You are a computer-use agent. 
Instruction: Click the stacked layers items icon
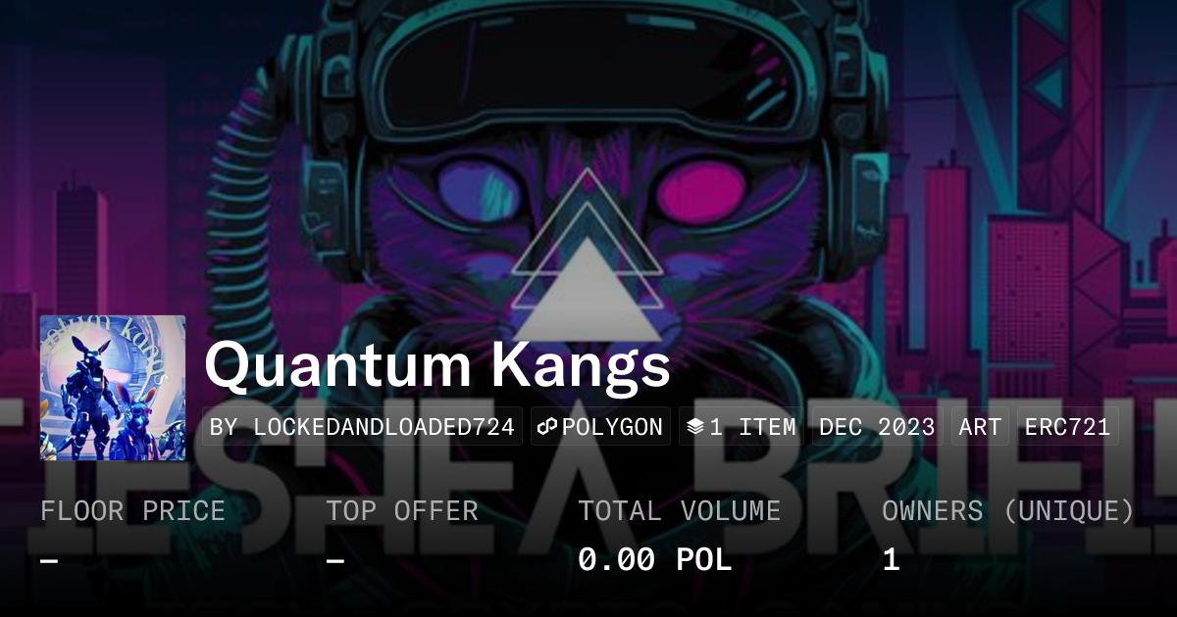pyautogui.click(x=695, y=427)
